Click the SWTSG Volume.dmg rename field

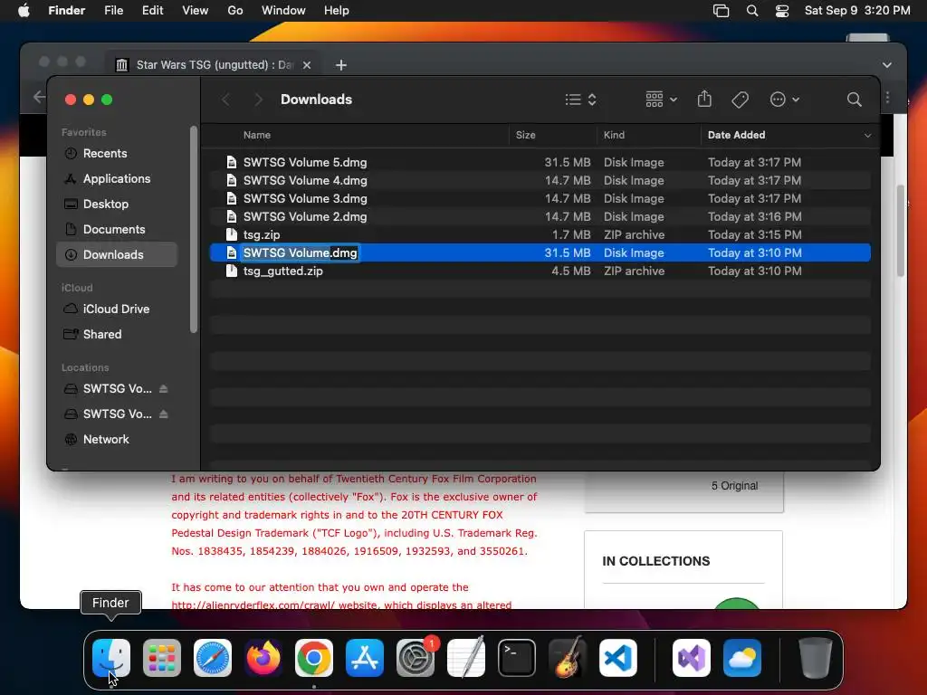301,253
